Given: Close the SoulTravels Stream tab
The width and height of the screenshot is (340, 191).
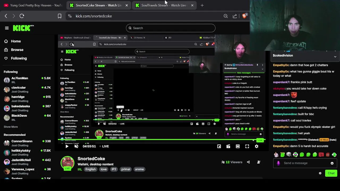Looking at the screenshot, I should tap(192, 5).
